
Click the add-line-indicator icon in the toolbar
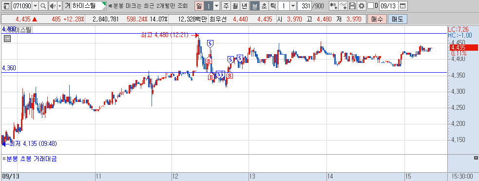tap(344, 5)
